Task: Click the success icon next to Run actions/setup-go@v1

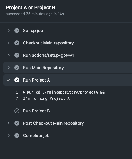Action: click(x=17, y=55)
